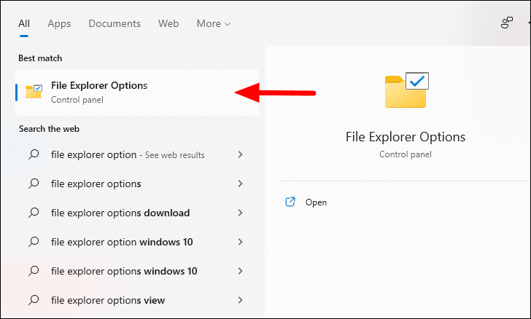The height and width of the screenshot is (319, 531).
Task: Expand chevron for 'file explorer options windows 10'
Action: click(x=240, y=271)
